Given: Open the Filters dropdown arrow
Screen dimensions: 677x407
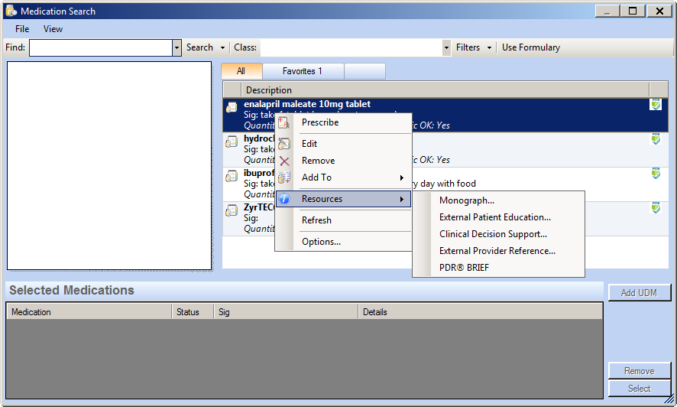Looking at the screenshot, I should tap(489, 47).
